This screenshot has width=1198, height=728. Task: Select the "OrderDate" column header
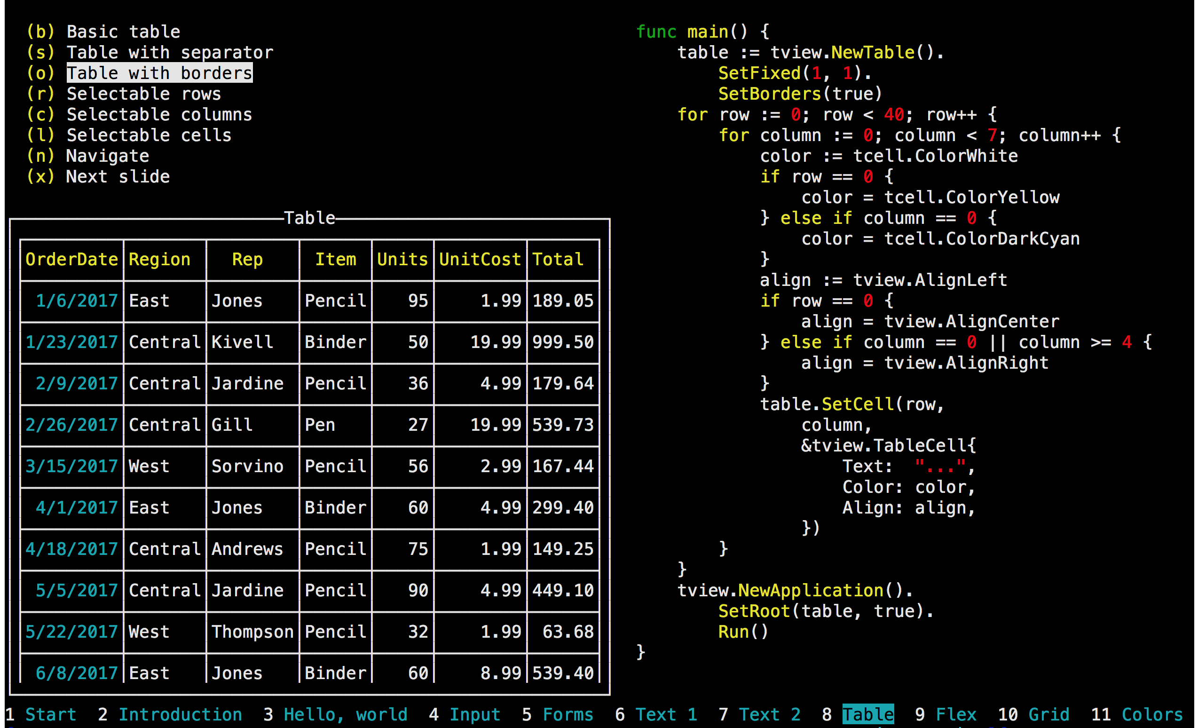(71, 259)
